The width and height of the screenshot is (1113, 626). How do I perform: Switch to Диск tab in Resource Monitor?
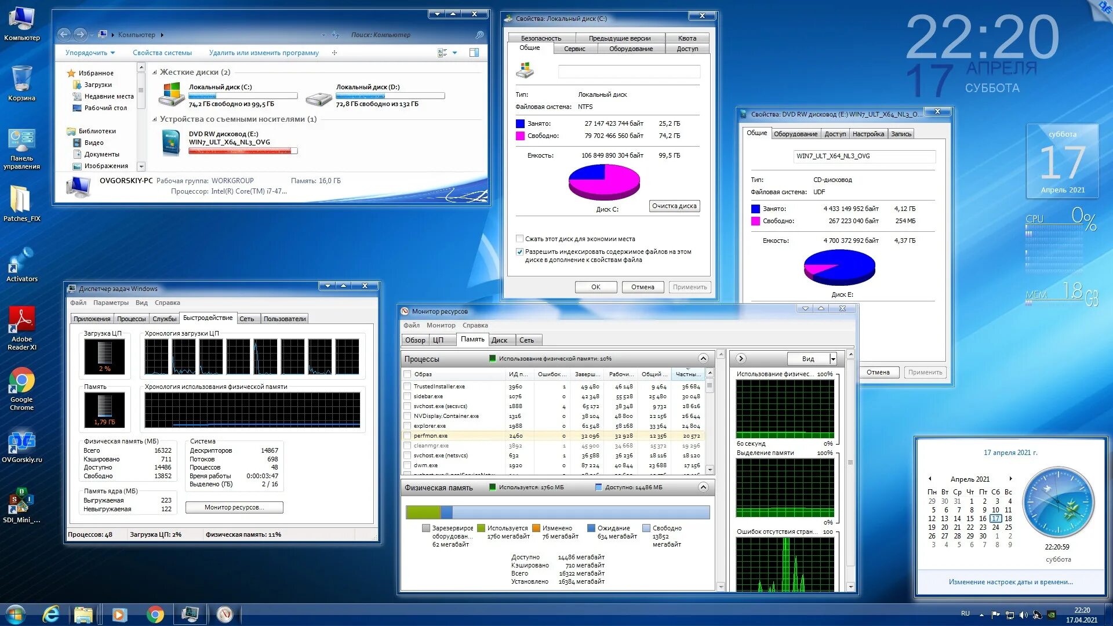pos(499,340)
